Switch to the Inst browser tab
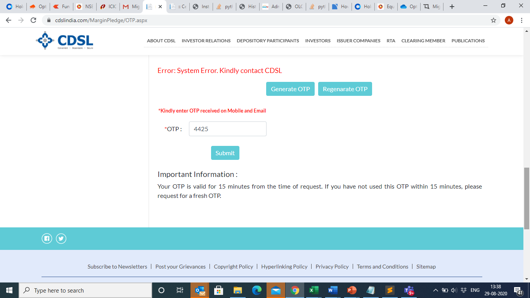This screenshot has width=530, height=298. coord(201,7)
